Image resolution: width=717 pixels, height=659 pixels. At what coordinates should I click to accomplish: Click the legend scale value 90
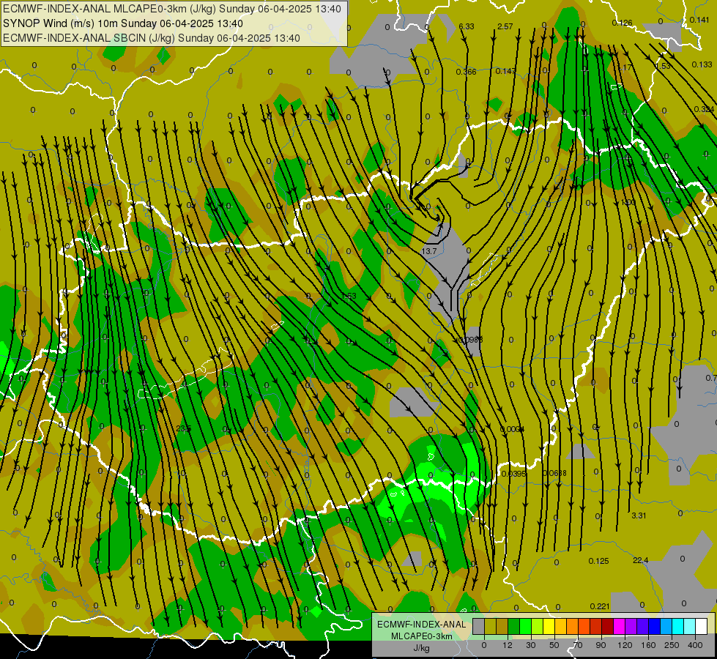601,645
